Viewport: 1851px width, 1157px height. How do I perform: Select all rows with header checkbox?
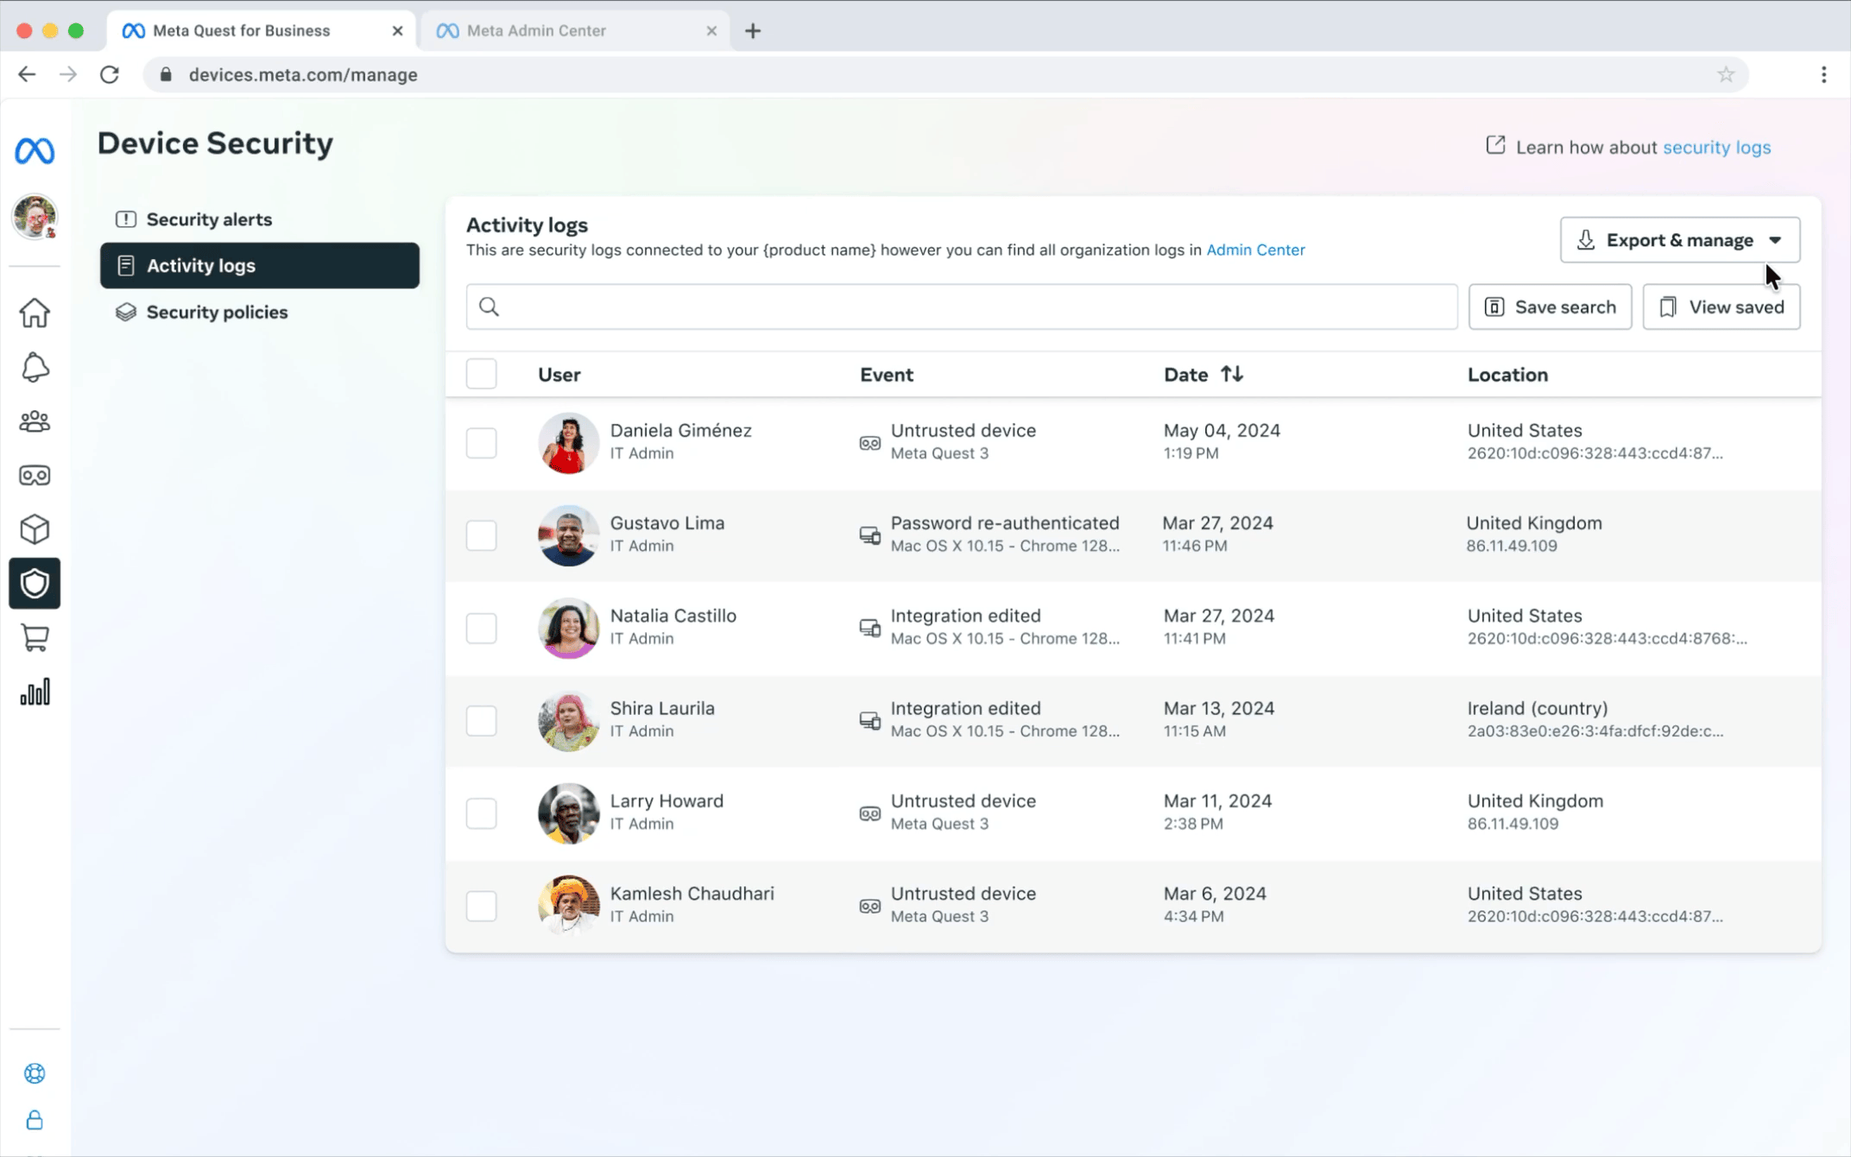tap(481, 374)
